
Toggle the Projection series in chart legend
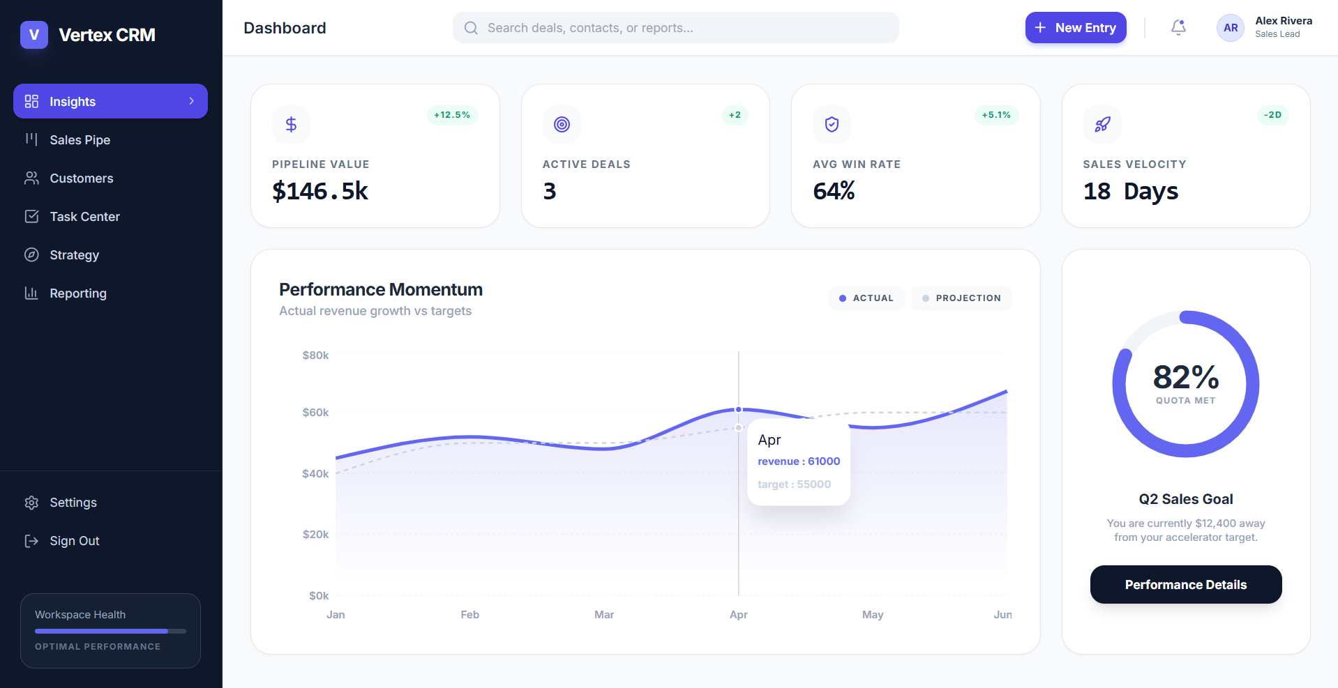tap(961, 298)
